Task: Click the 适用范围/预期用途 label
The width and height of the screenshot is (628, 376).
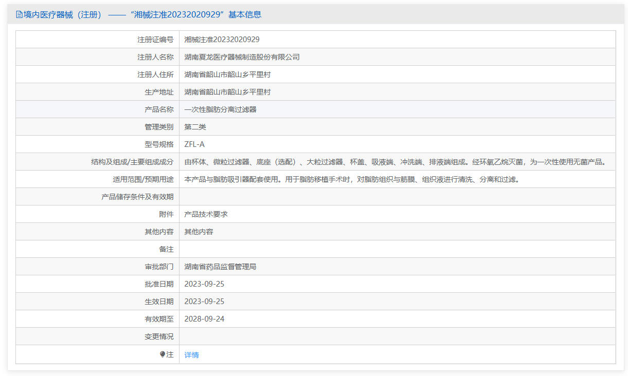Action: (x=143, y=179)
